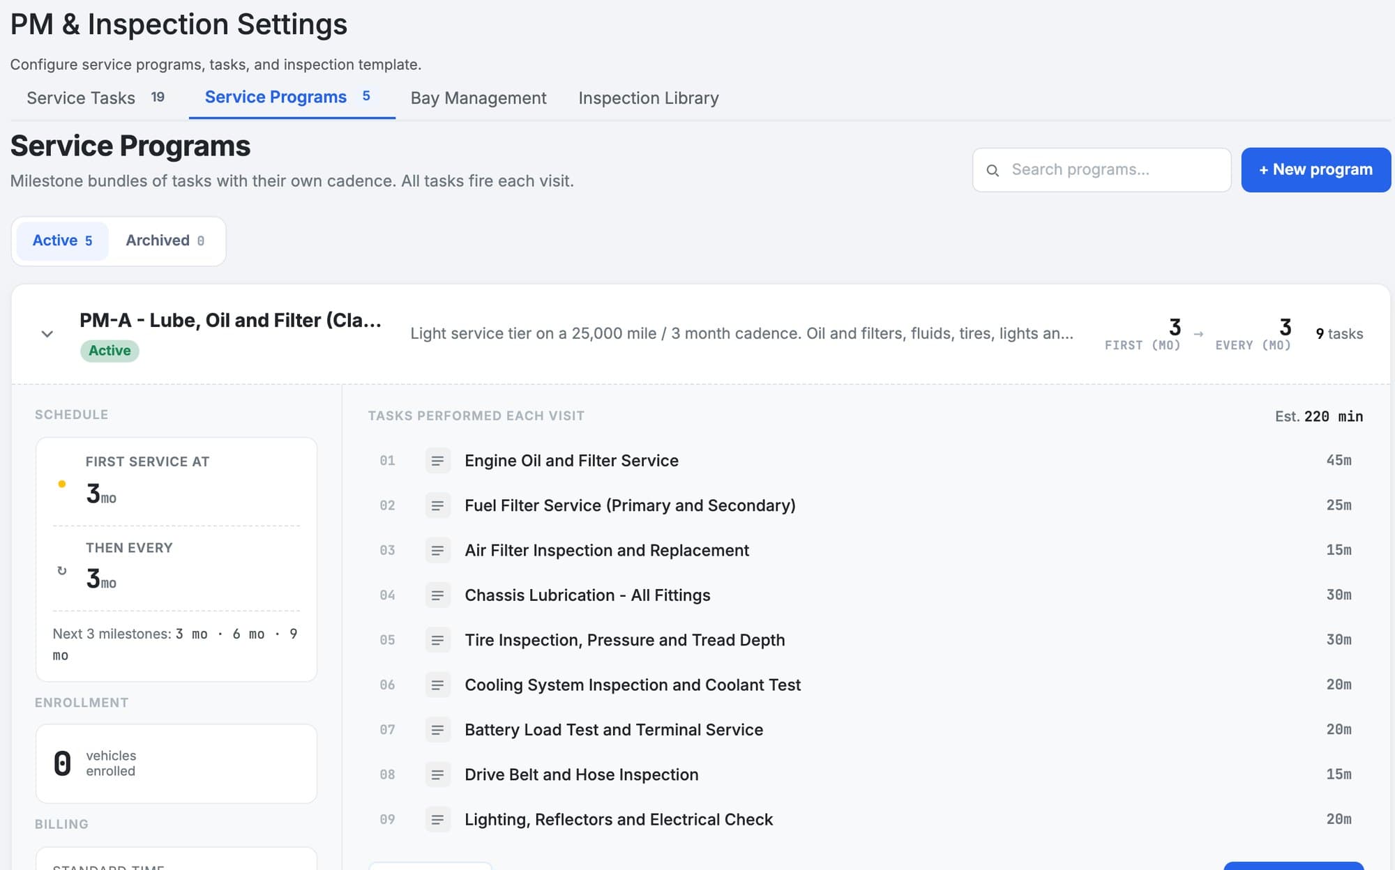The width and height of the screenshot is (1395, 870).
Task: Click the magnifier icon in the search box
Action: pyautogui.click(x=993, y=170)
